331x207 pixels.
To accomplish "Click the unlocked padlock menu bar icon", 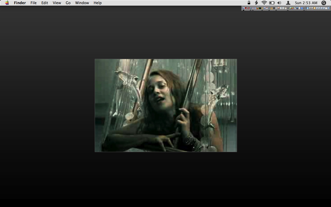I will pyautogui.click(x=249, y=3).
